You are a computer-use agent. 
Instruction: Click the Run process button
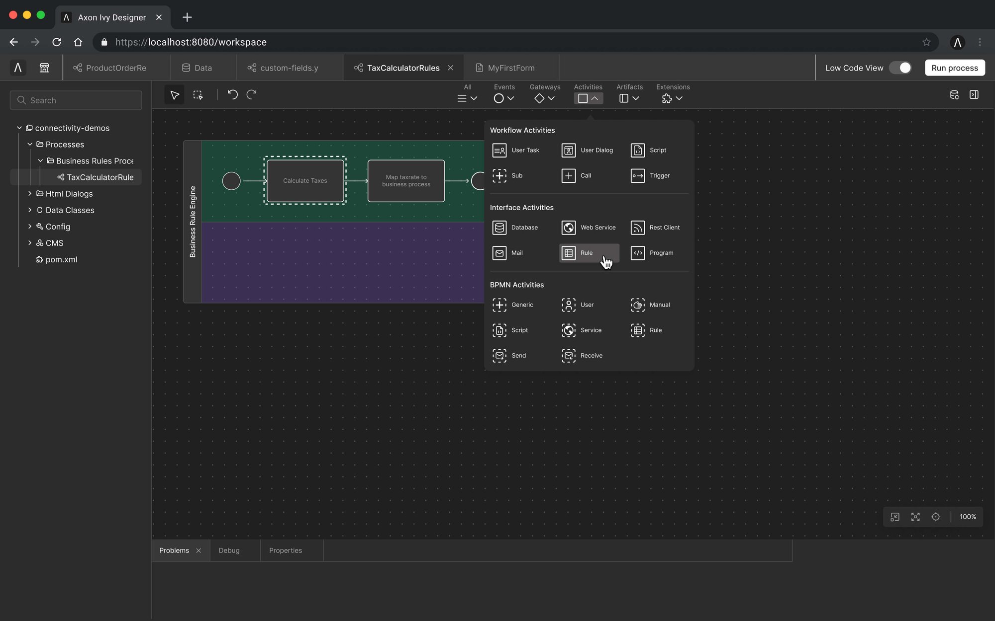(x=955, y=68)
